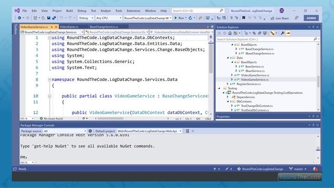Open the Toolbox side panel tab
Image resolution: width=334 pixels, height=188 pixels.
pos(16,29)
